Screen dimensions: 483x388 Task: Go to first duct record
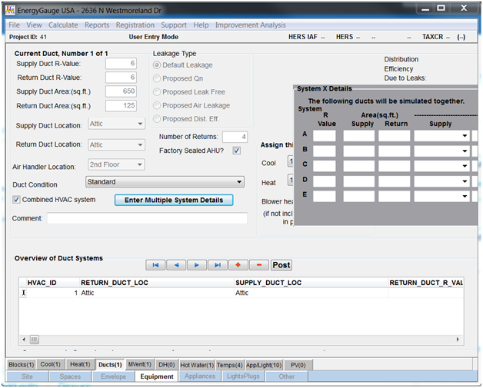[155, 265]
